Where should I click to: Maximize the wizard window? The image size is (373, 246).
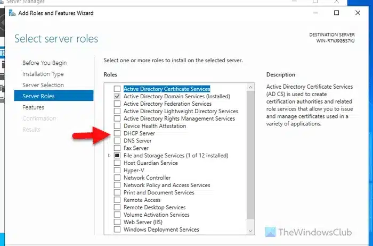(x=336, y=13)
